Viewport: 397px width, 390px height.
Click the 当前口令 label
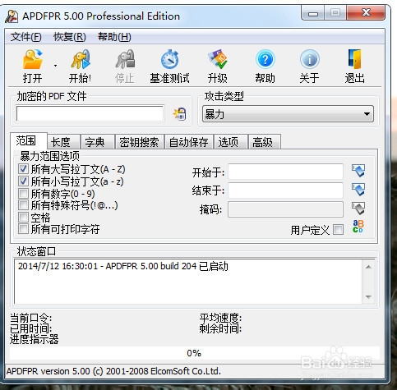point(30,318)
